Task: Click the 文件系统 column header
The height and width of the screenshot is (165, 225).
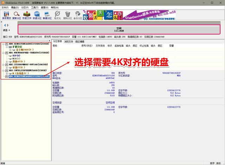Action: click(x=100, y=46)
